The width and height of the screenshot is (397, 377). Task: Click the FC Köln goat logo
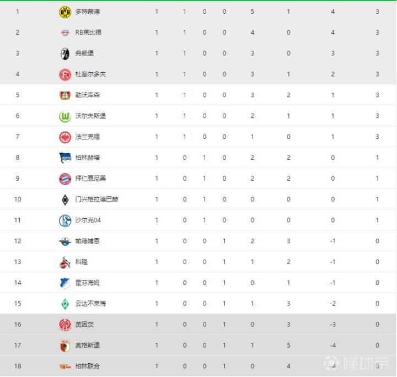coord(65,262)
